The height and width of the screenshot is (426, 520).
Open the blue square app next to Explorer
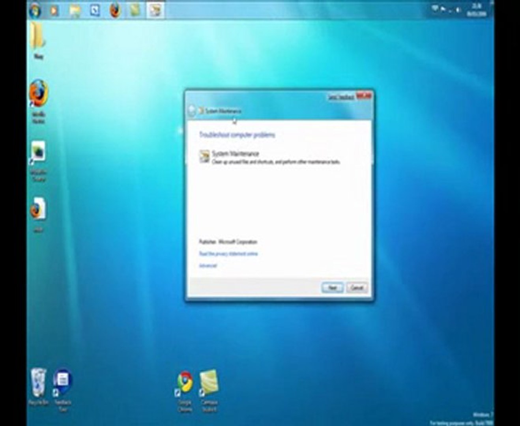95,11
